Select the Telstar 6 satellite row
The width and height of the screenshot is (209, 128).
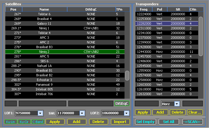pyautogui.click(x=65, y=14)
